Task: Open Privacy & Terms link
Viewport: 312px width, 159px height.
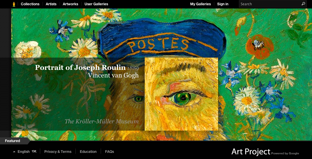Action: (x=58, y=152)
